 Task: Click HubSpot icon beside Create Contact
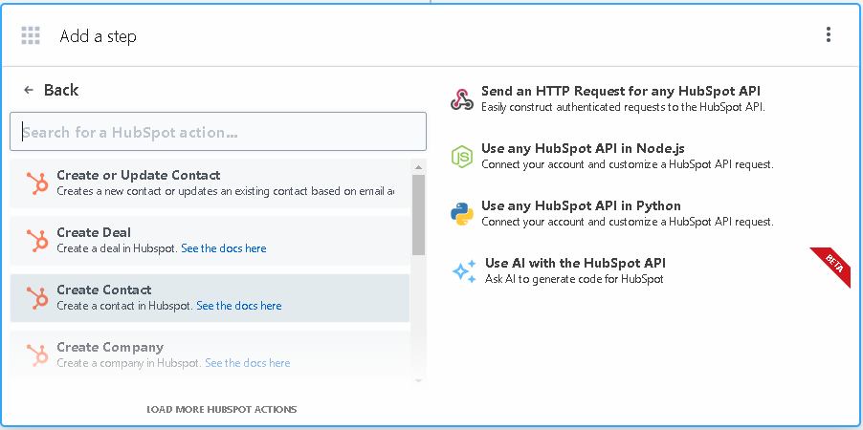click(x=38, y=297)
